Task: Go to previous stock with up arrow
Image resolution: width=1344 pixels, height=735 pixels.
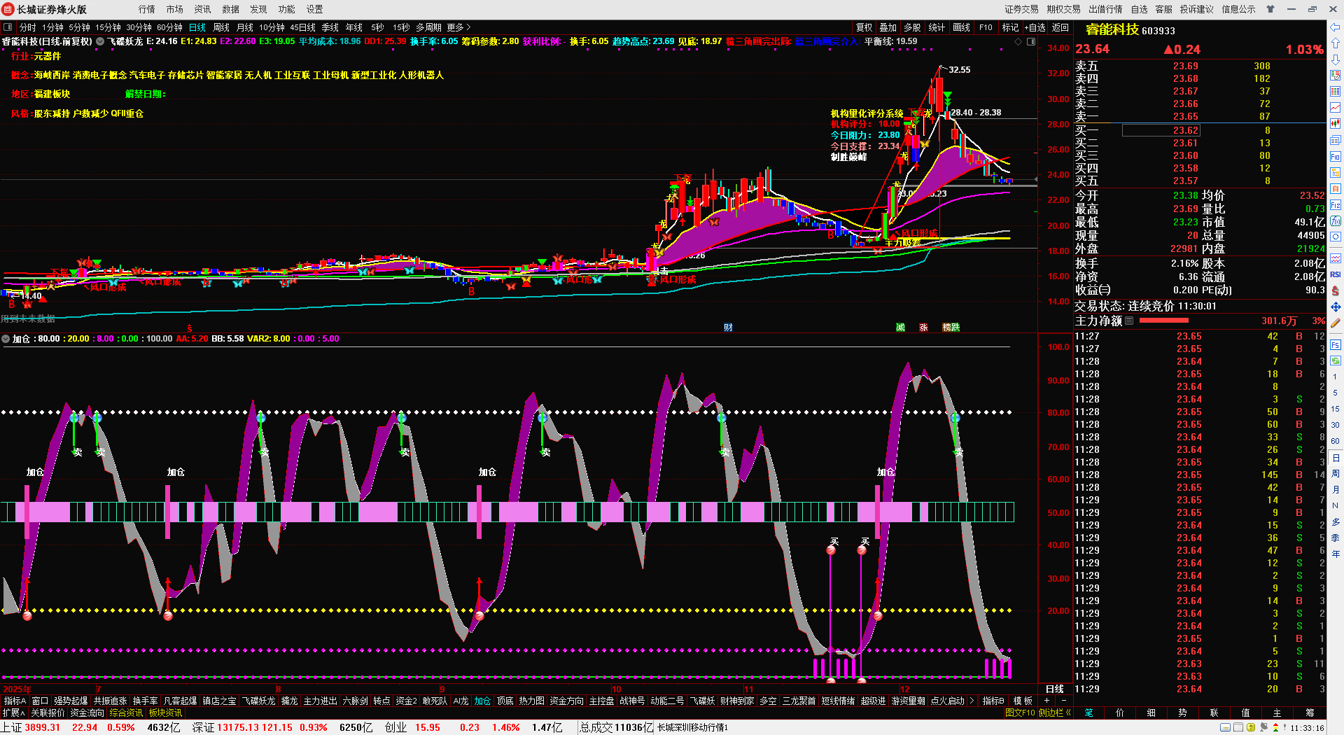Action: tap(1336, 43)
